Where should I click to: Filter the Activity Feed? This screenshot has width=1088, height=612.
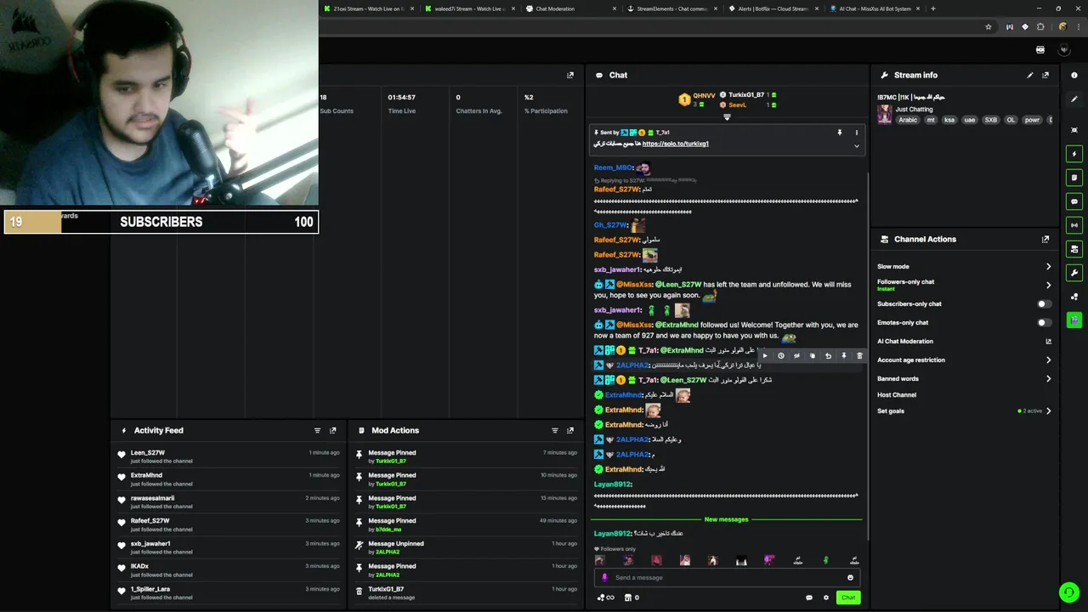317,430
